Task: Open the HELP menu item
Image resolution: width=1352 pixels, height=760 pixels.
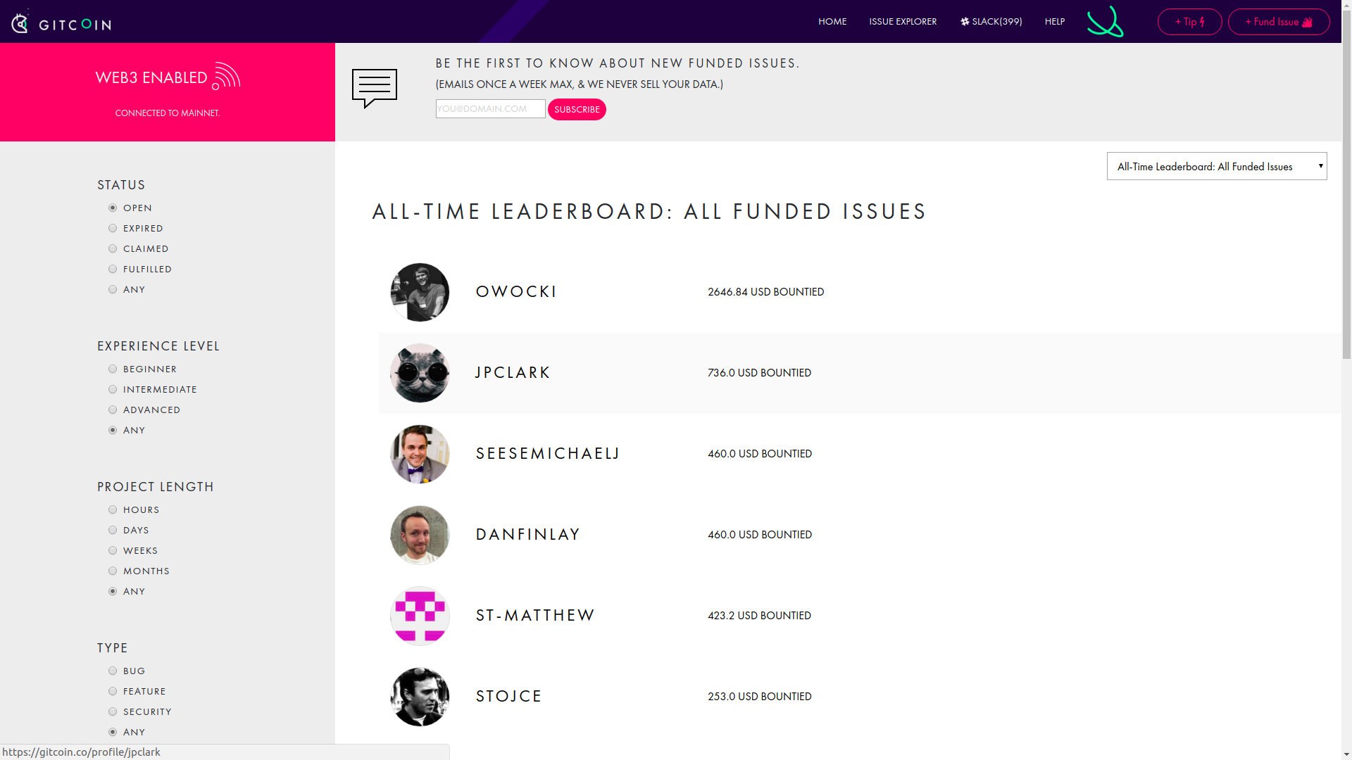Action: (1054, 21)
